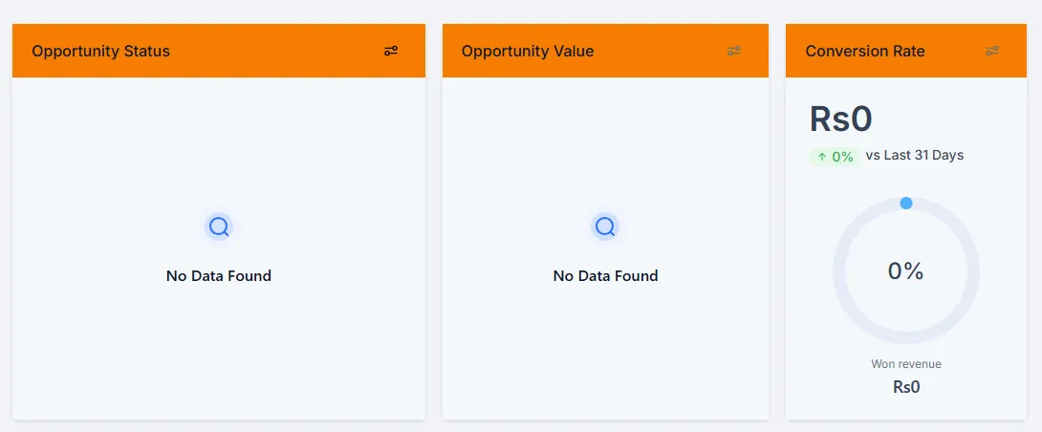
Task: Click No Data Found in Opportunity Status
Action: pyautogui.click(x=219, y=276)
